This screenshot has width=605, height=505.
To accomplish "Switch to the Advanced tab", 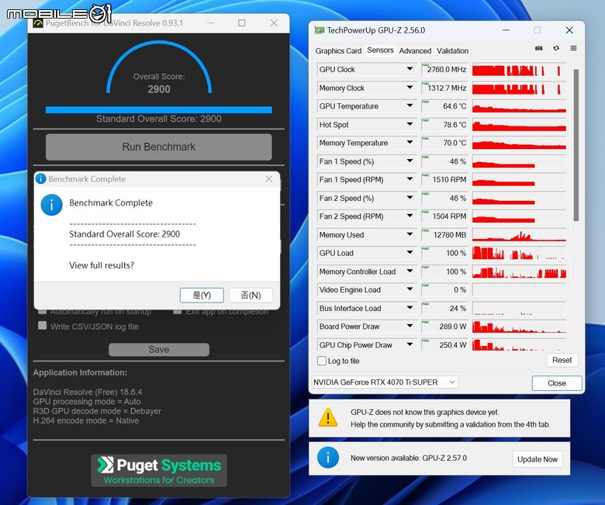I will [x=415, y=51].
